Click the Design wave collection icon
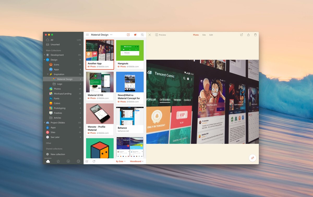The width and height of the screenshot is (313, 197). tap(48, 60)
